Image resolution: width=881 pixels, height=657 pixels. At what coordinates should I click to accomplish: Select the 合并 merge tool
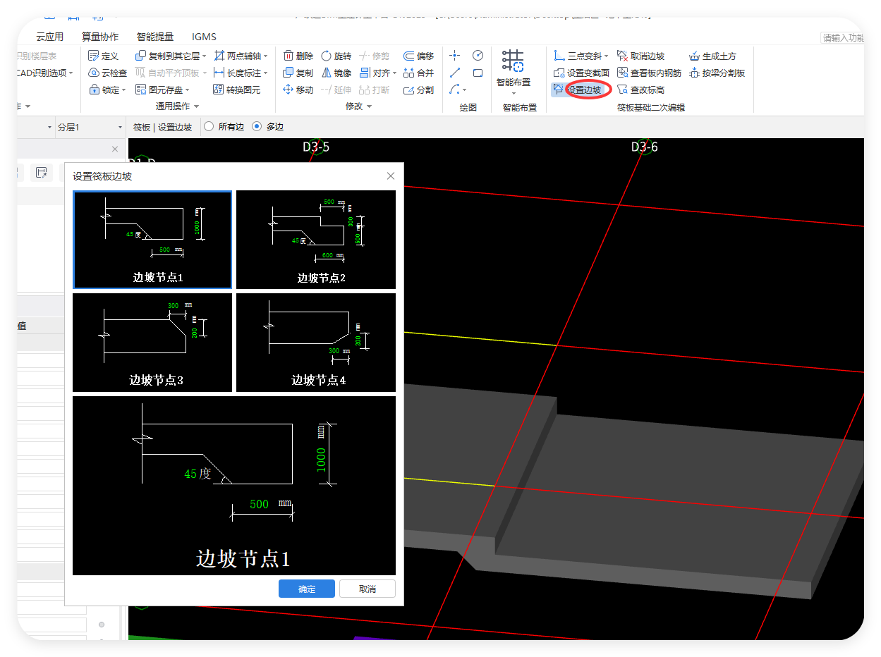tap(419, 73)
